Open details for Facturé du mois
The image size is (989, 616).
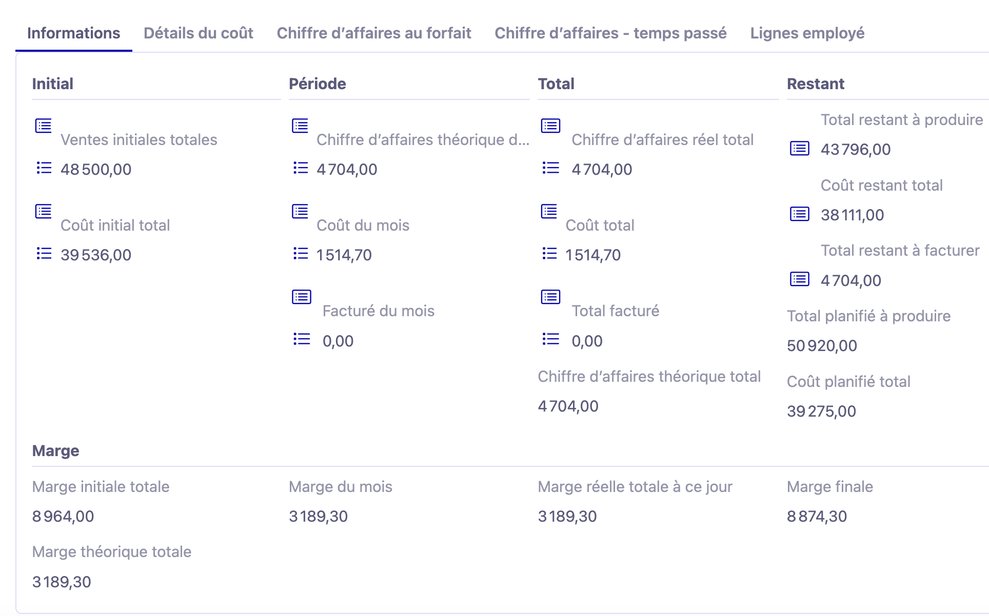tap(302, 296)
